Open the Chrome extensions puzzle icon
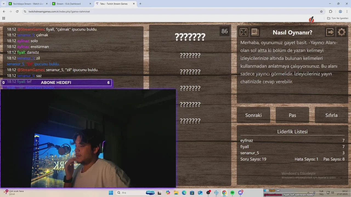Screen dimensions: 351x197 coord(330,11)
